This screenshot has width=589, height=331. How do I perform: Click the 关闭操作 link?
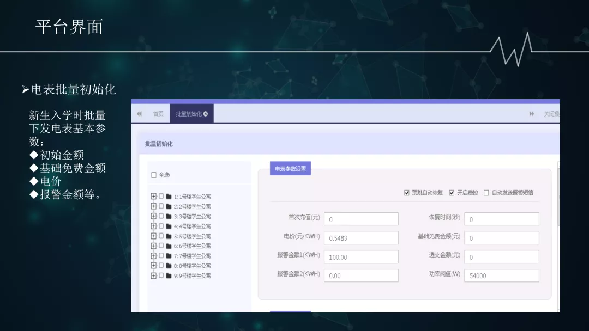click(x=551, y=113)
